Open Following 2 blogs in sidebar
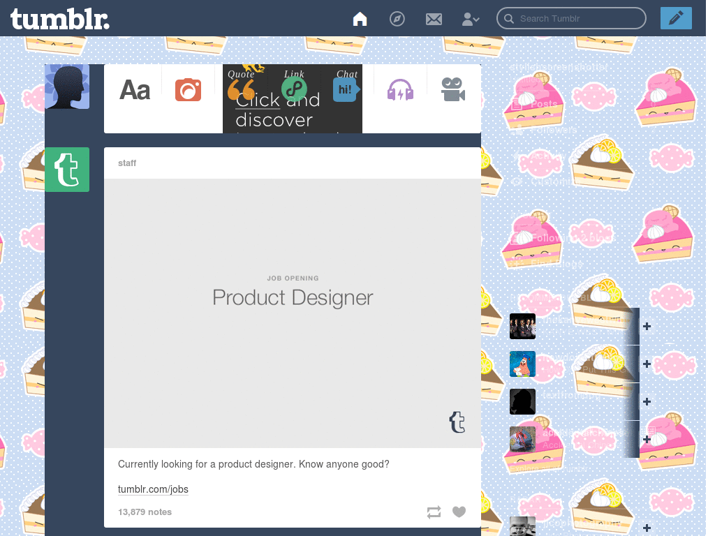Image resolution: width=715 pixels, height=536 pixels. point(573,238)
